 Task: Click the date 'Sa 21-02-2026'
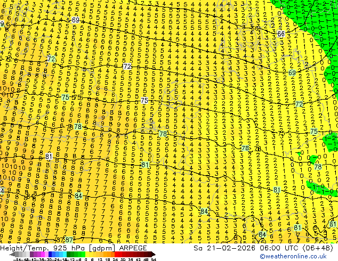[224, 248]
